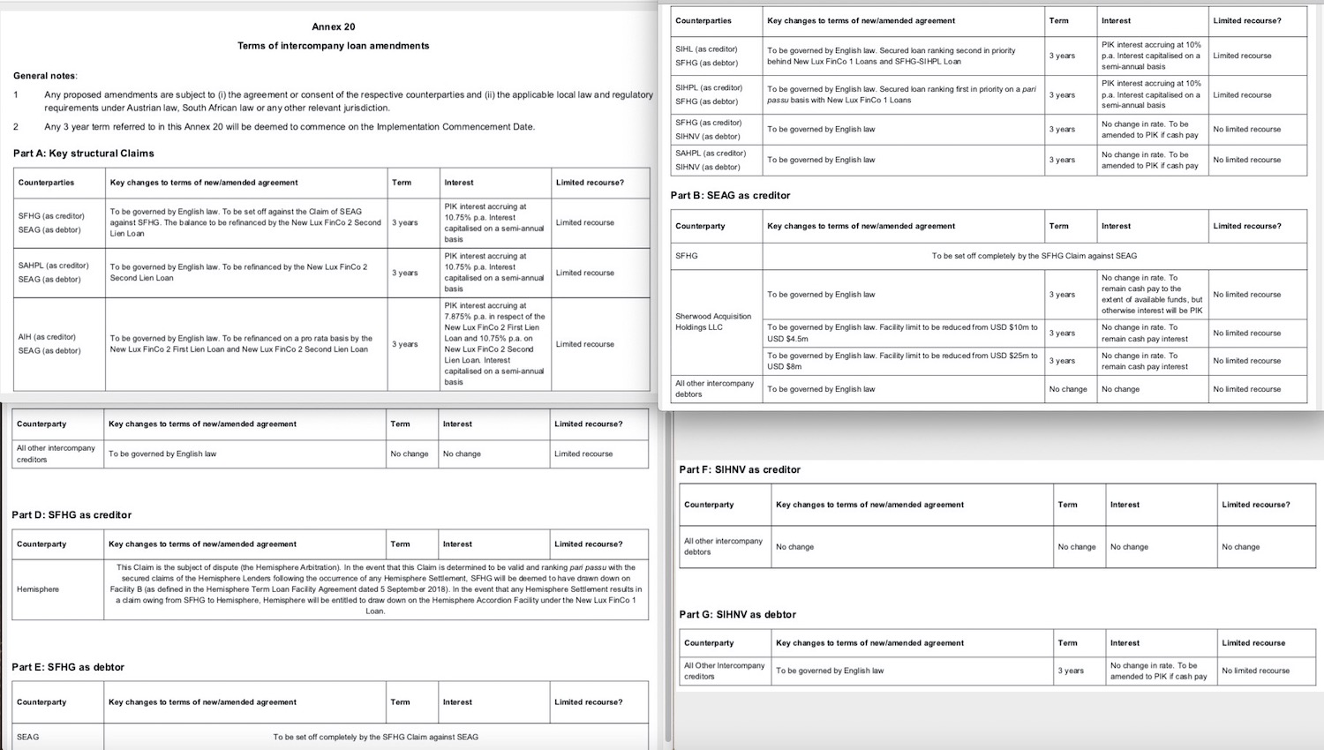The height and width of the screenshot is (750, 1324).
Task: Click the "Part B: SEAG as creditor" heading
Action: [x=731, y=196]
